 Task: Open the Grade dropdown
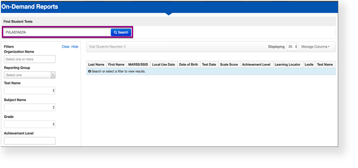click(x=30, y=124)
